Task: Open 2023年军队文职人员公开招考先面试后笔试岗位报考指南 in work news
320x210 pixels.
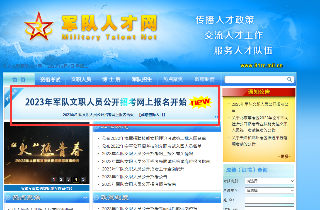Action: click(156, 162)
